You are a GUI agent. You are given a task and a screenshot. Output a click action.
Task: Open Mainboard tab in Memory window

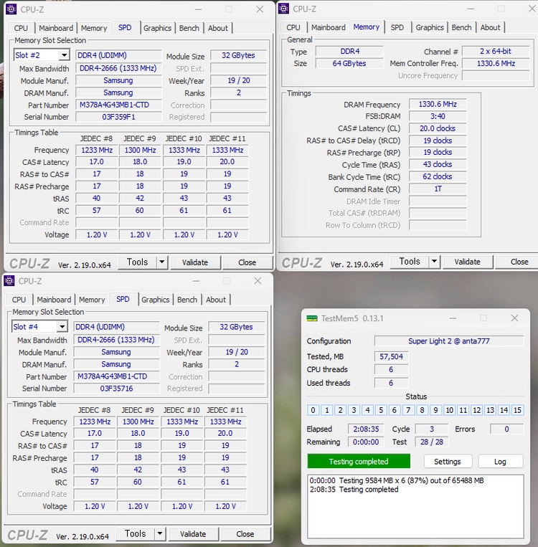(x=328, y=27)
